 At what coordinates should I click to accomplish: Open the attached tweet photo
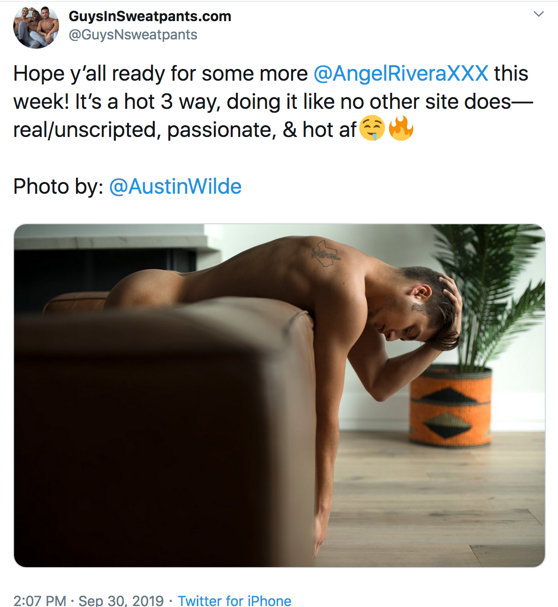[x=279, y=395]
